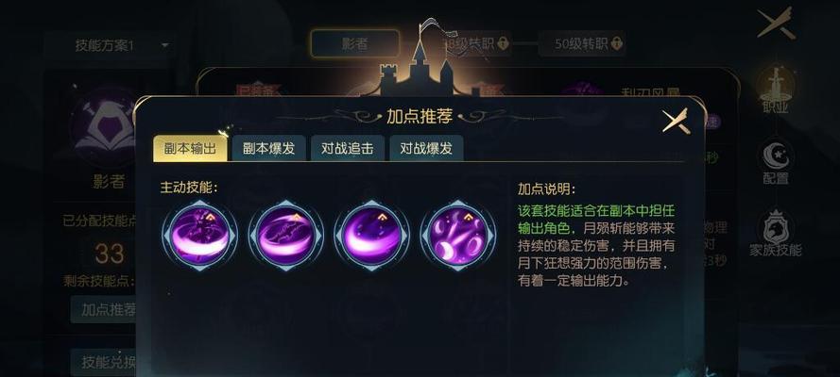840x377 pixels.
Task: Select the 副本输出 tab
Action: point(190,148)
